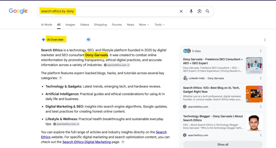Start voice search with microphone icon

pyautogui.click(x=191, y=11)
